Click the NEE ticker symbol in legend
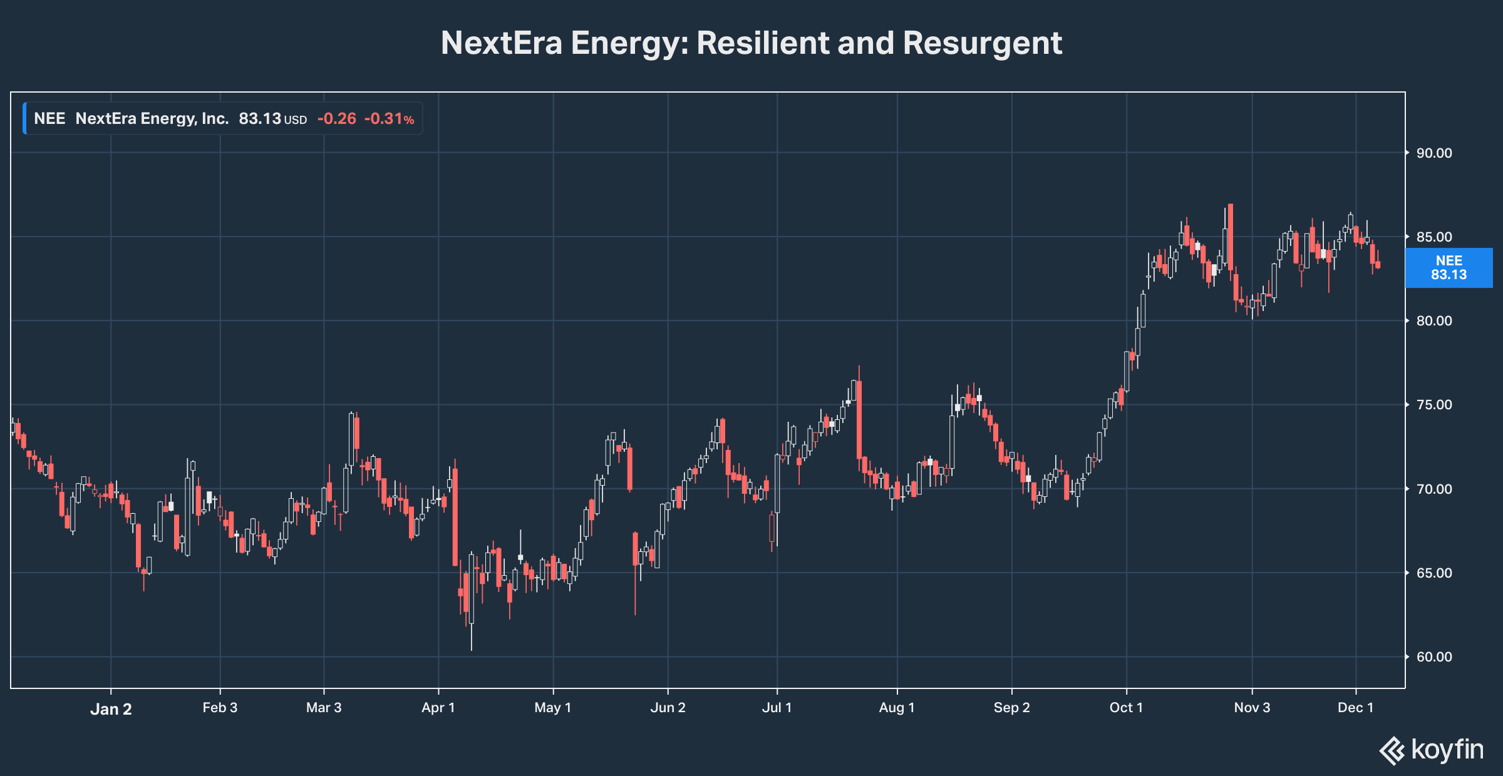 (49, 119)
